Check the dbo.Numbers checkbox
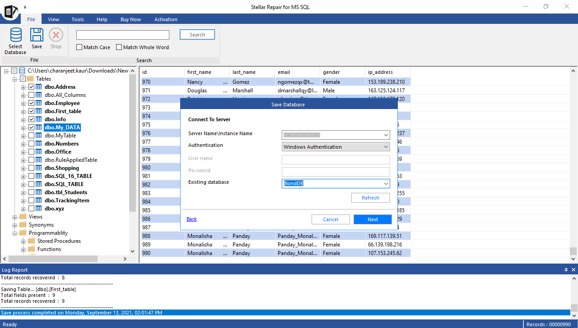578x328 pixels. 31,144
